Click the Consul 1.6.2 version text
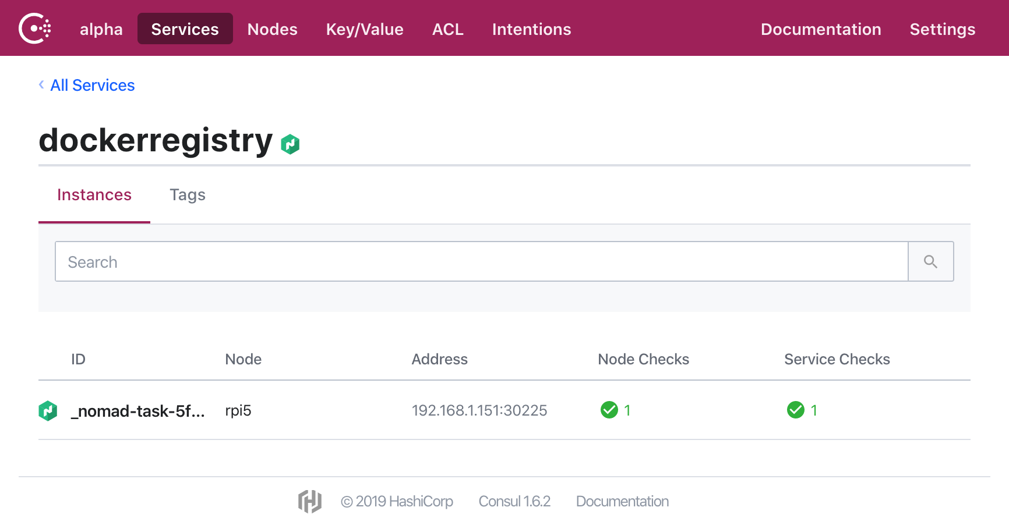 [514, 501]
